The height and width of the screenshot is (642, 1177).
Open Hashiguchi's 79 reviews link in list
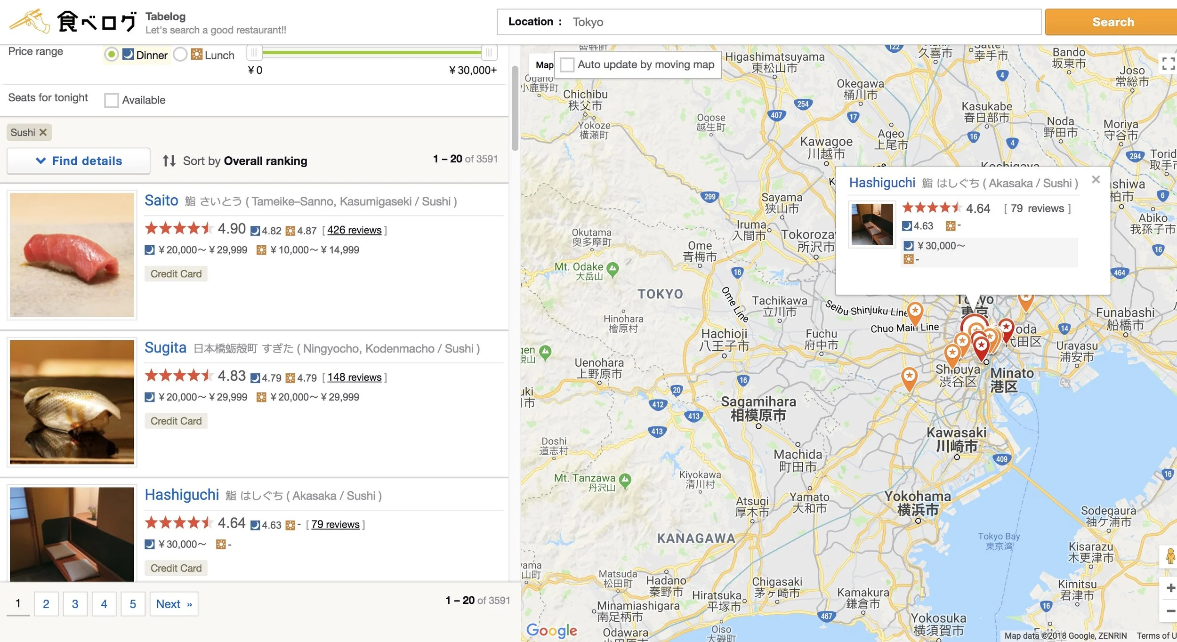click(x=335, y=524)
